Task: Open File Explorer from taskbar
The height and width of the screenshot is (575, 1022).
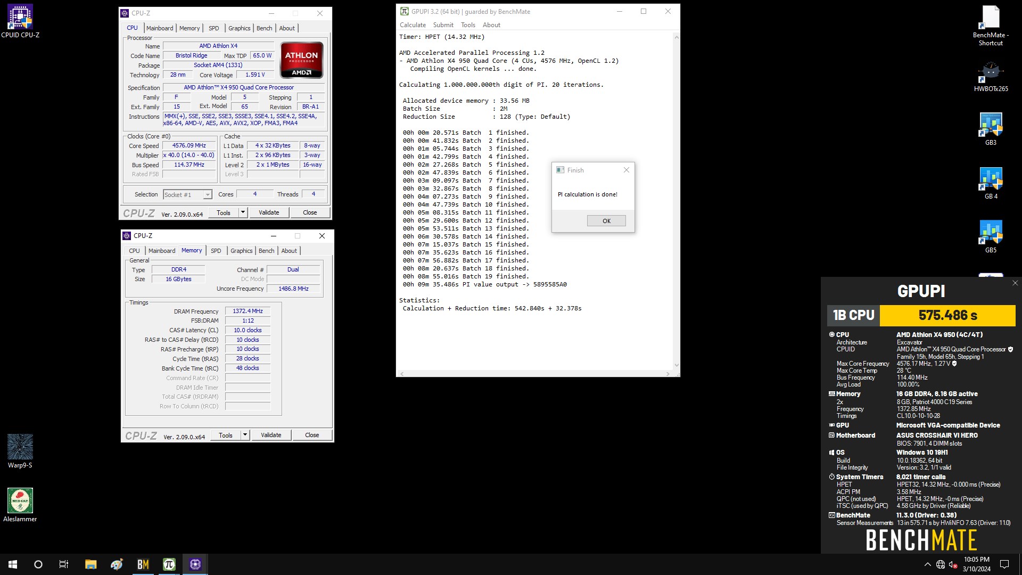Action: tap(90, 564)
